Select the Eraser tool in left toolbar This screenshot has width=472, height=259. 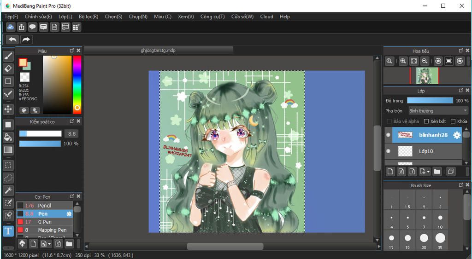pos(8,69)
